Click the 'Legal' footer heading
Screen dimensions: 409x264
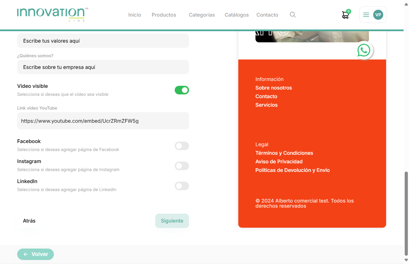click(x=262, y=144)
